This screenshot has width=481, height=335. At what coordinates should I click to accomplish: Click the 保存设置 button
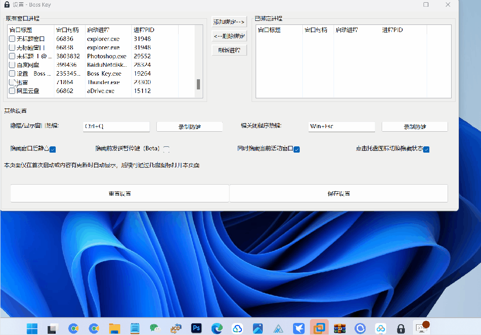338,194
